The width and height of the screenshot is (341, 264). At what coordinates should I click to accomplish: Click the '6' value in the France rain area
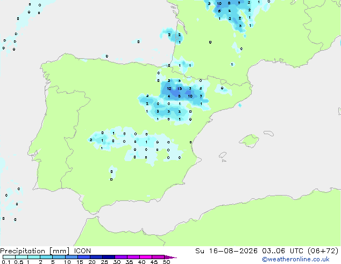[219, 11]
